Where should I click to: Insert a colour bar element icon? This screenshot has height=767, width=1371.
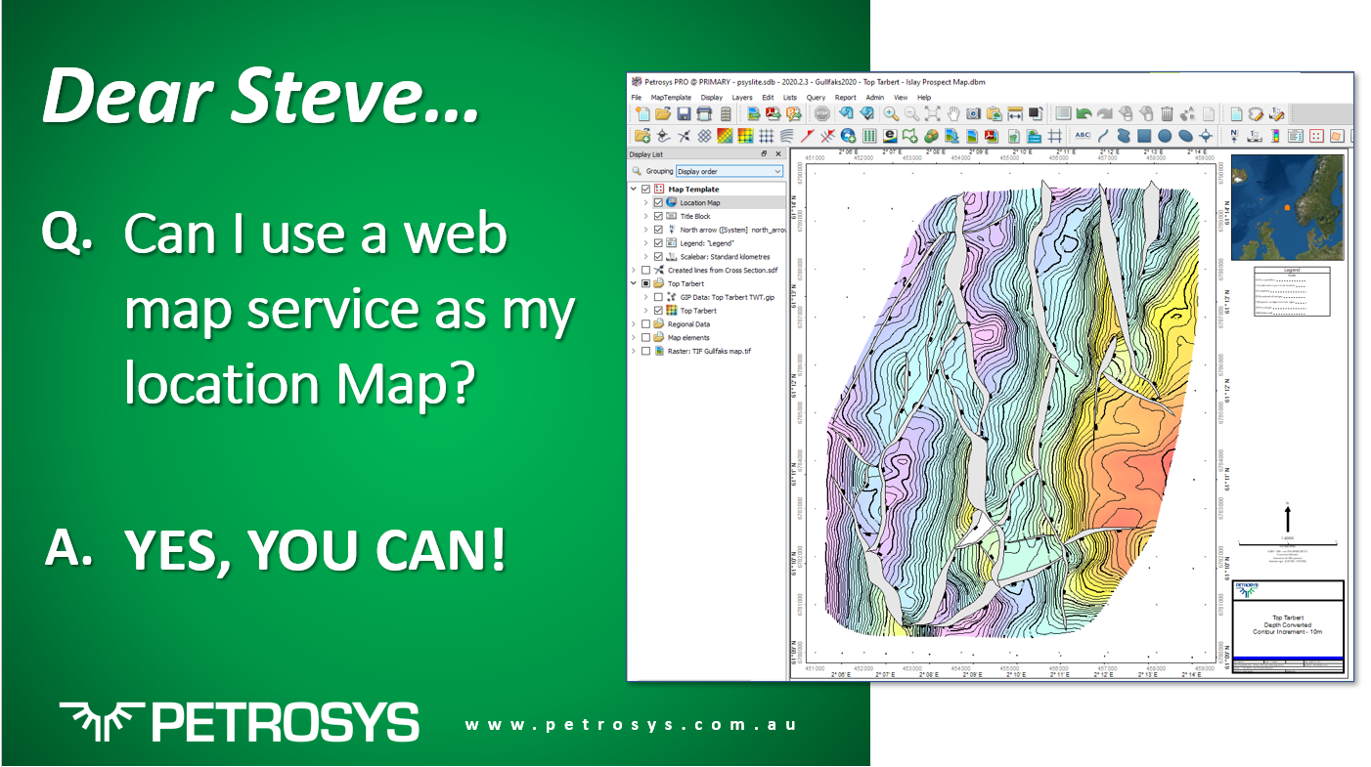point(1275,136)
